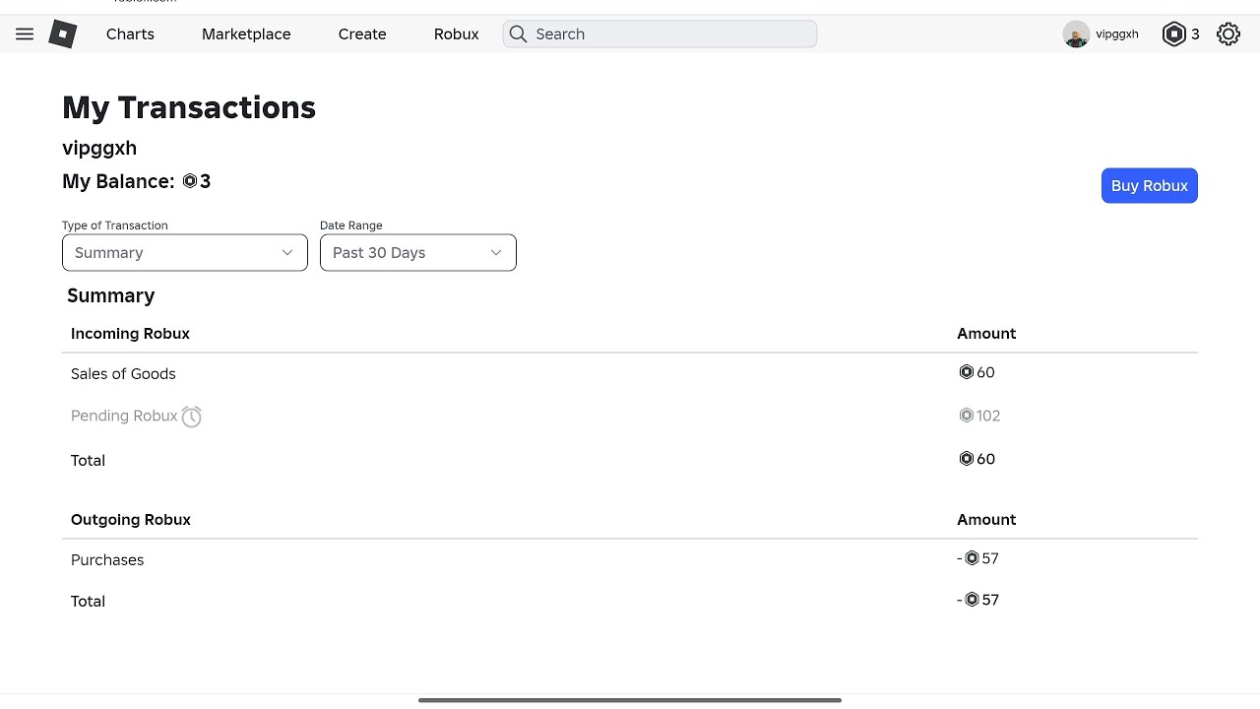Click the pending amount 102
1260x709 pixels.
click(988, 416)
